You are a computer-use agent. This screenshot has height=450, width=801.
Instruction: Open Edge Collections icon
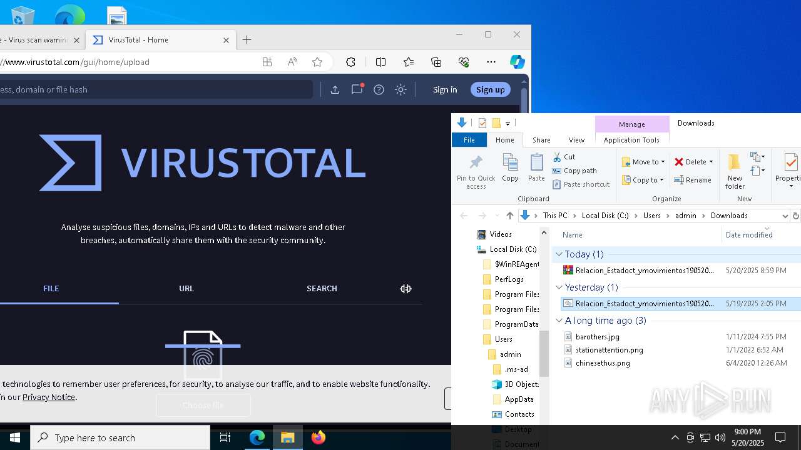(436, 62)
